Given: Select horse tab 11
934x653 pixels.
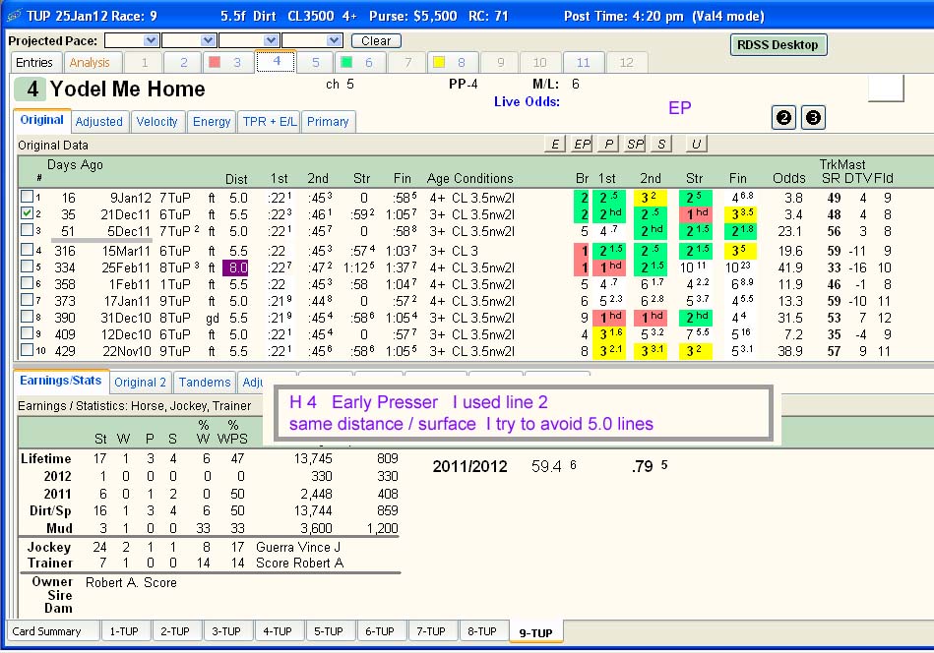Looking at the screenshot, I should tap(584, 63).
